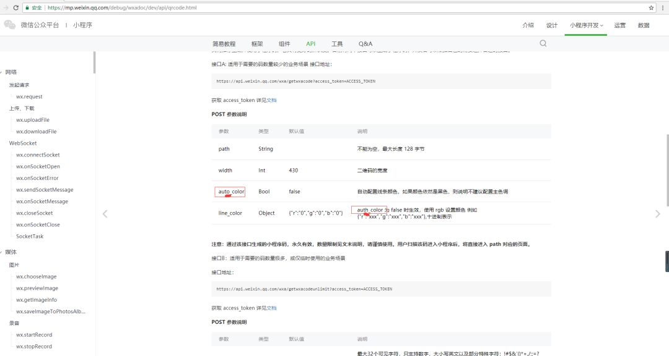Image resolution: width=669 pixels, height=356 pixels.
Task: Open wx.onSocketClose in sidebar
Action: tap(38, 225)
